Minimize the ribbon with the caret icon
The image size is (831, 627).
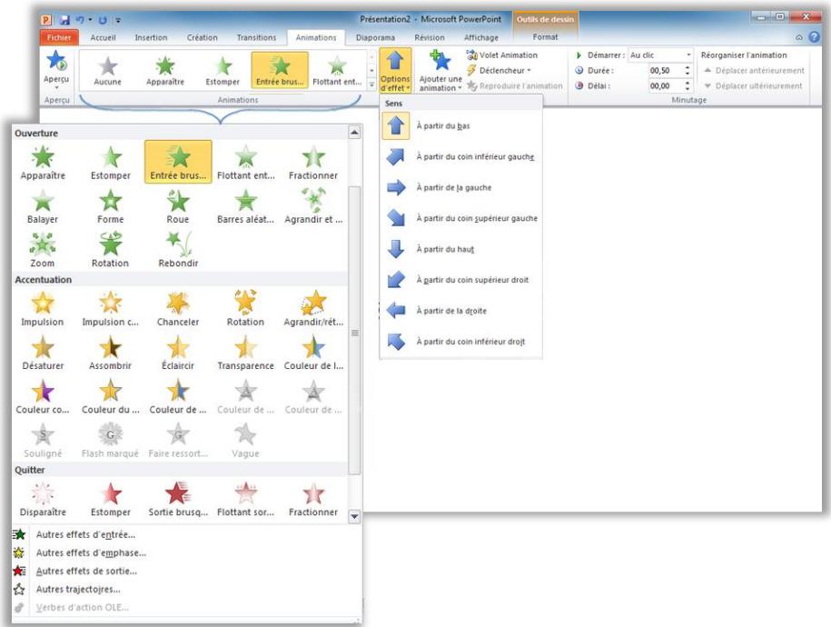[x=798, y=37]
